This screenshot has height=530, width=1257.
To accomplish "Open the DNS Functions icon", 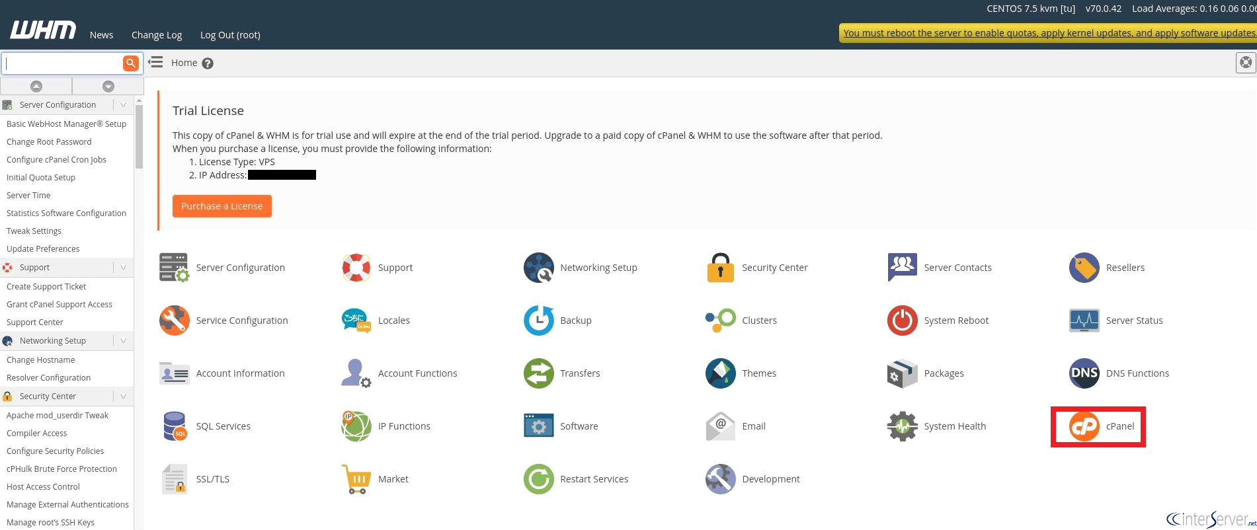I will pyautogui.click(x=1084, y=373).
